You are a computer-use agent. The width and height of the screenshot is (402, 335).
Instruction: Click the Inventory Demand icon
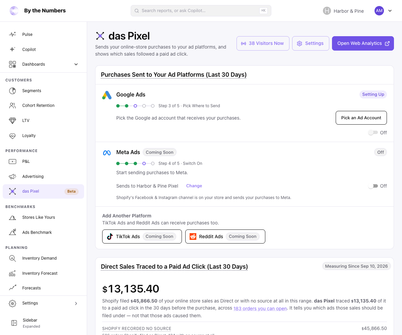(x=12, y=258)
